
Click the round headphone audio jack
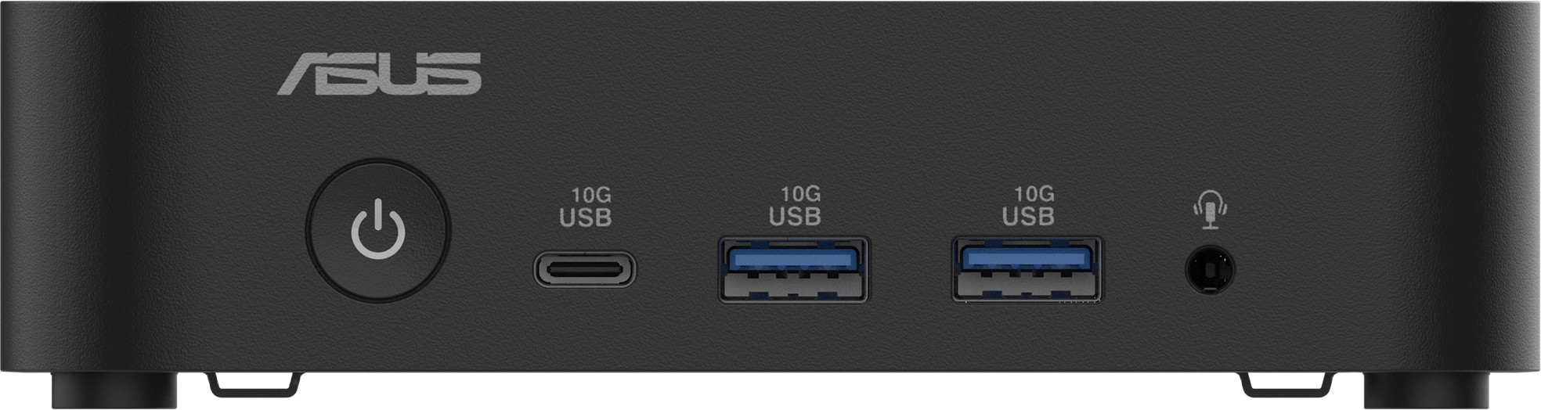pos(1210,271)
